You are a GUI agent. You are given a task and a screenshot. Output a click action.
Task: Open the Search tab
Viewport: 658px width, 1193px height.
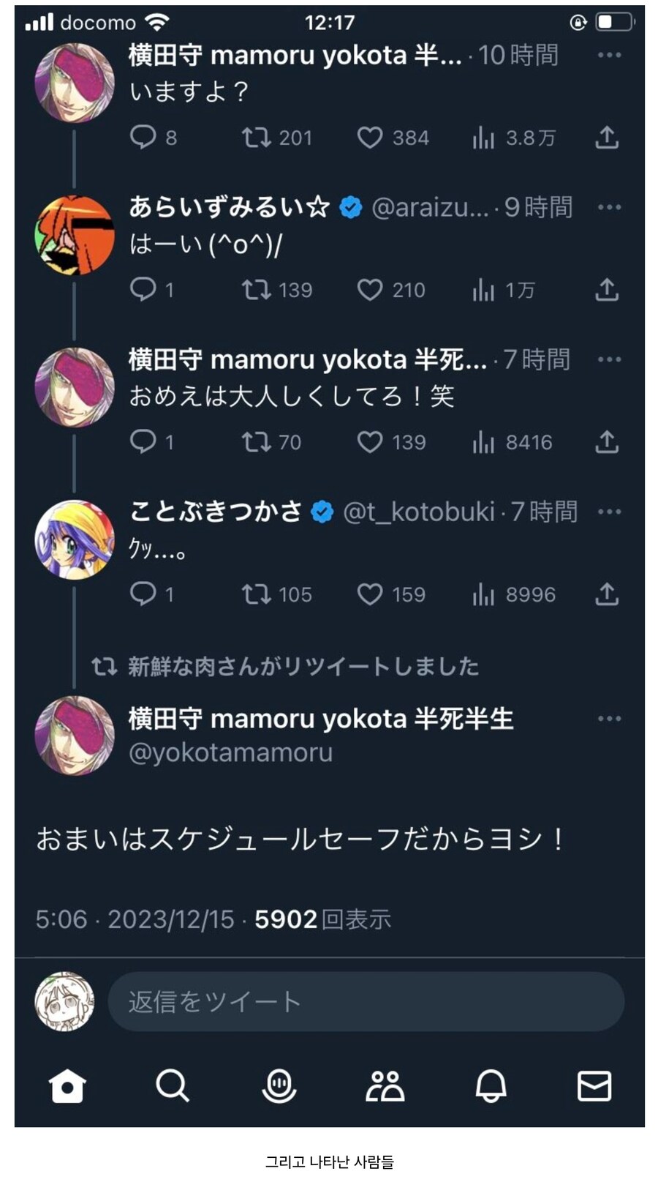(x=173, y=1085)
